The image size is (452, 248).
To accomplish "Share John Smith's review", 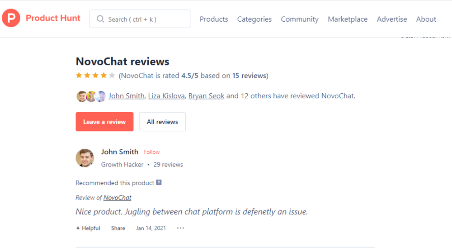I will click(118, 228).
